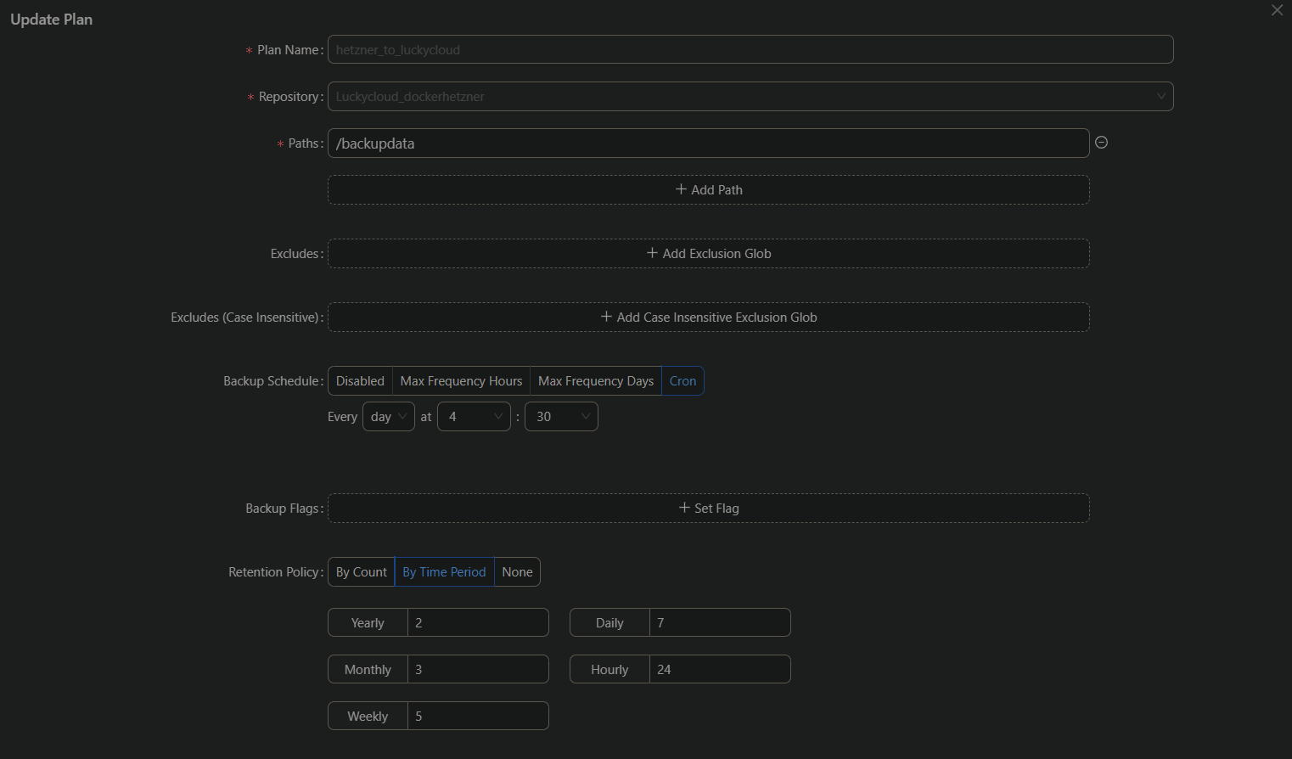The height and width of the screenshot is (759, 1292).
Task: Click the remove path minus icon
Action: pyautogui.click(x=1101, y=143)
